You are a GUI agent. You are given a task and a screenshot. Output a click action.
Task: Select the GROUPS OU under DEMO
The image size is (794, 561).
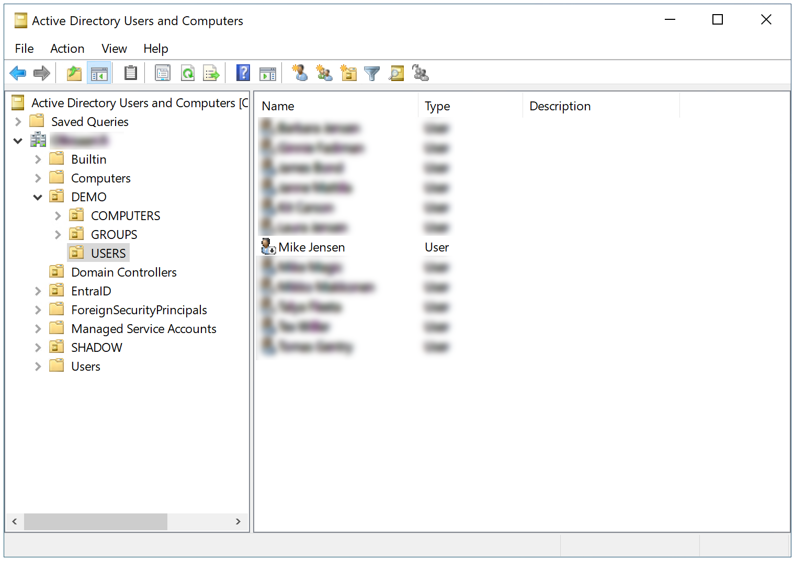pyautogui.click(x=114, y=235)
